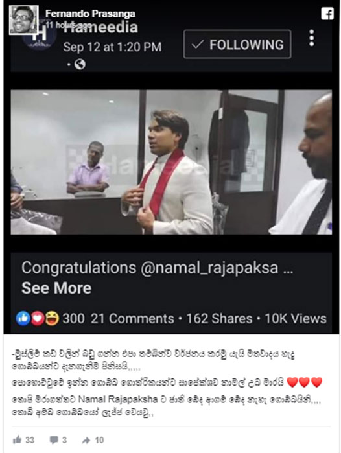Open the Sep 12 at 1:20 PM timestamp

(112, 47)
